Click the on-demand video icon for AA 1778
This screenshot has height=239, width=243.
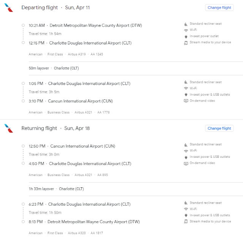coord(186,101)
